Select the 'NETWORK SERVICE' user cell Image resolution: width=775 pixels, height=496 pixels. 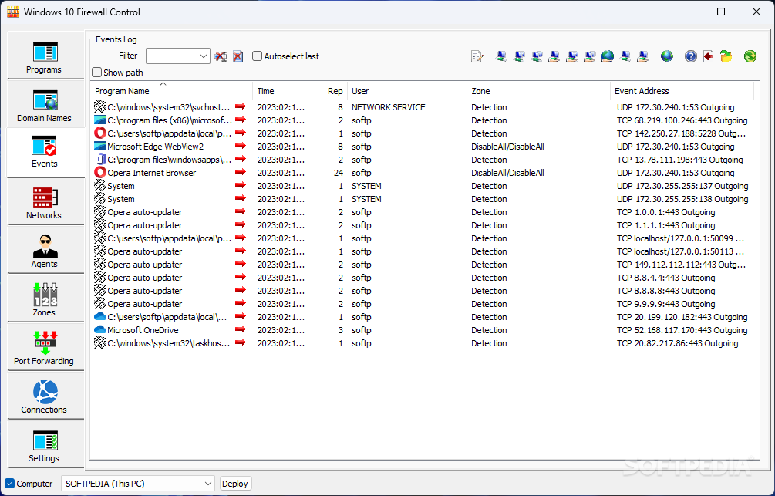(x=389, y=107)
